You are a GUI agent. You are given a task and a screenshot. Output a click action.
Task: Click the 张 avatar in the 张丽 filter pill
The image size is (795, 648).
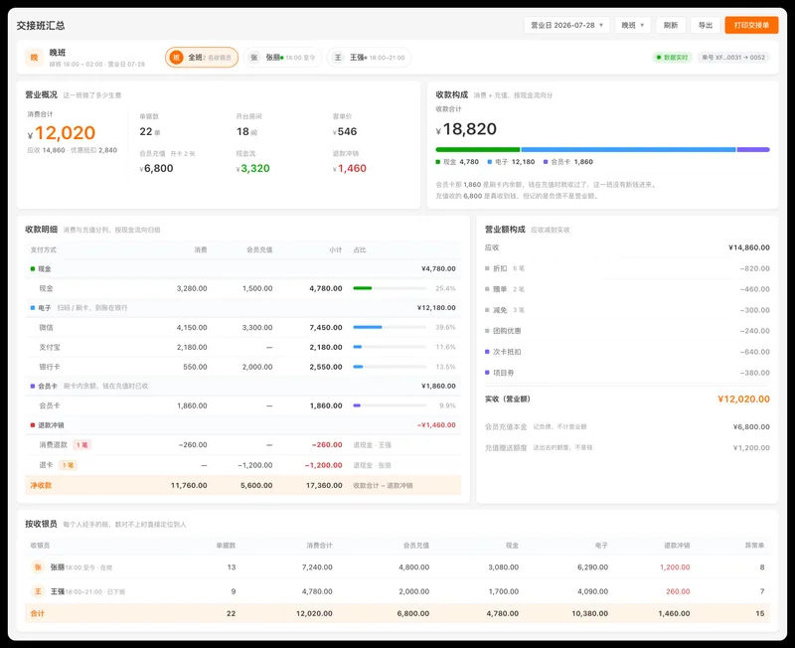[254, 58]
